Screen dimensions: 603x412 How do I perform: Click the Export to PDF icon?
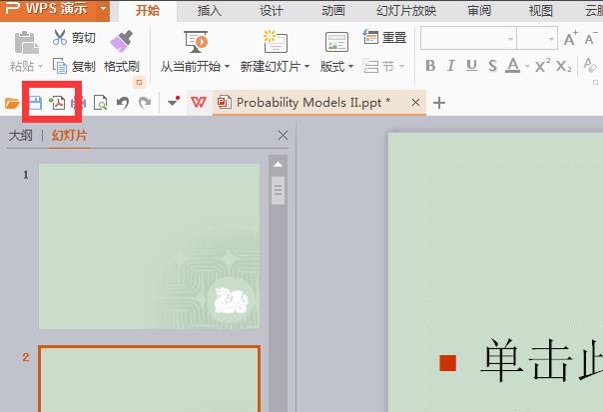(57, 103)
